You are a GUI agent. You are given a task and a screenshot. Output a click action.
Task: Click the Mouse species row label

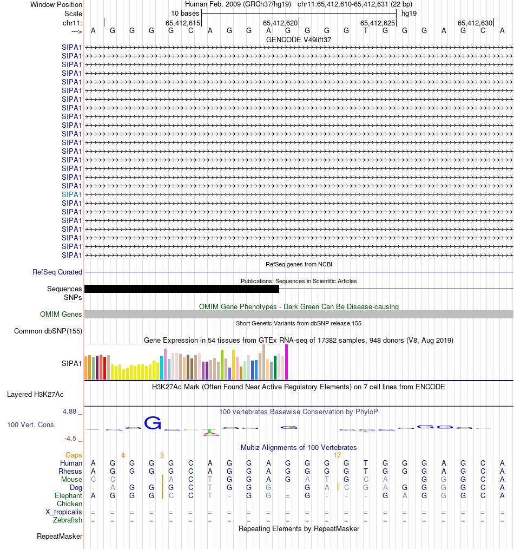[72, 479]
